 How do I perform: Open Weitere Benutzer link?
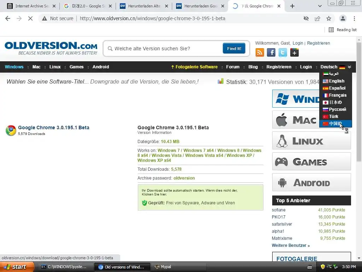(x=291, y=245)
